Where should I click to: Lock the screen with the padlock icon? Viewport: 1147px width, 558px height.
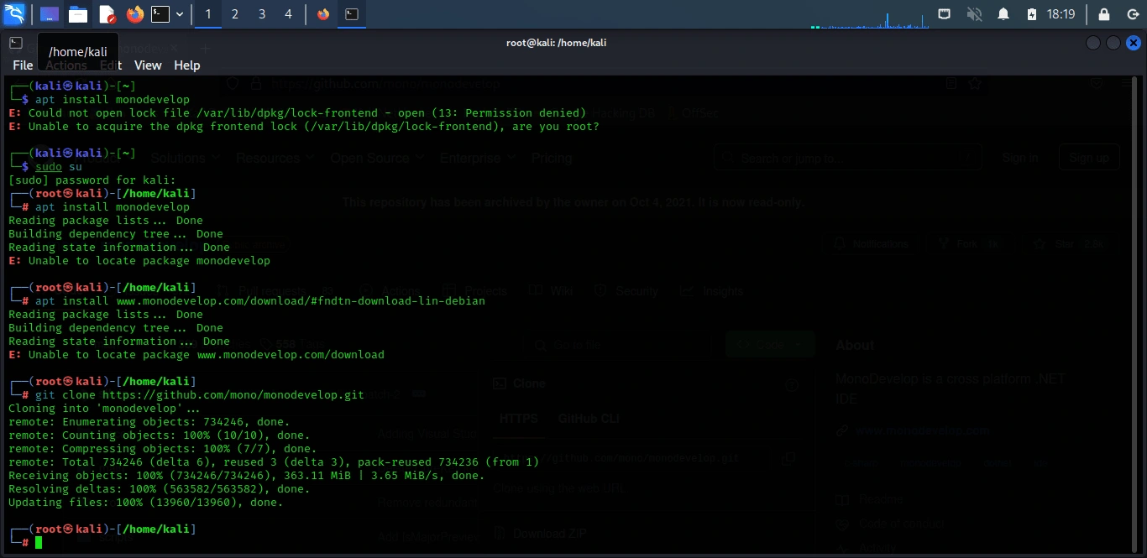(x=1104, y=14)
